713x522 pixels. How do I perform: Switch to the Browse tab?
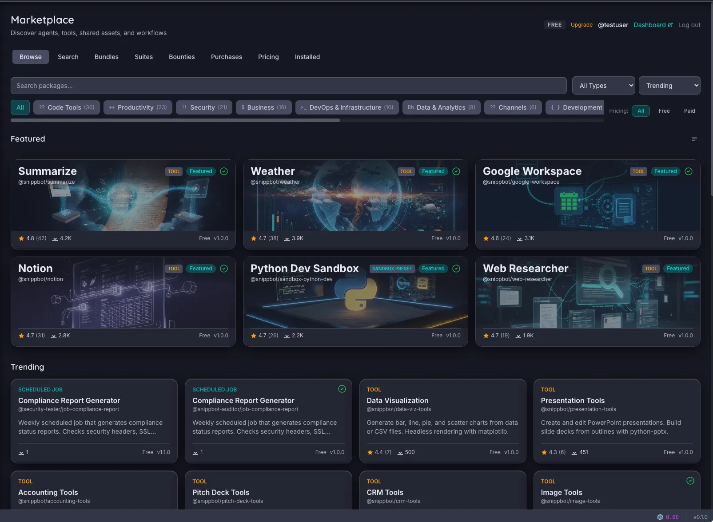[31, 57]
